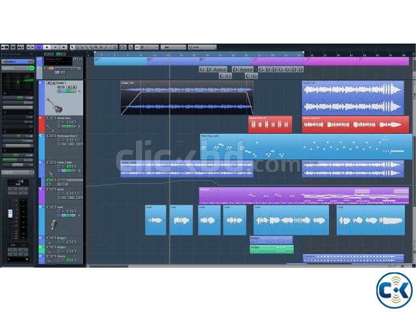Screen dimensions: 416x312
Task: Select the Mute X tool
Action: click(x=101, y=47)
